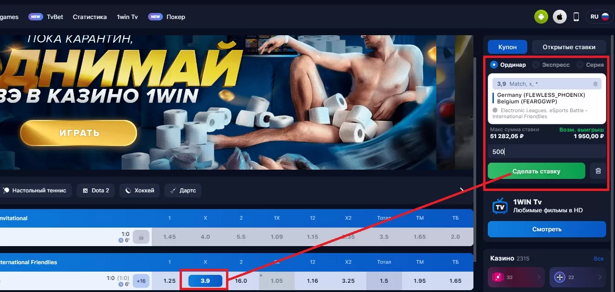Focus the bet amount field showing 500
615x292 pixels.
pos(547,152)
